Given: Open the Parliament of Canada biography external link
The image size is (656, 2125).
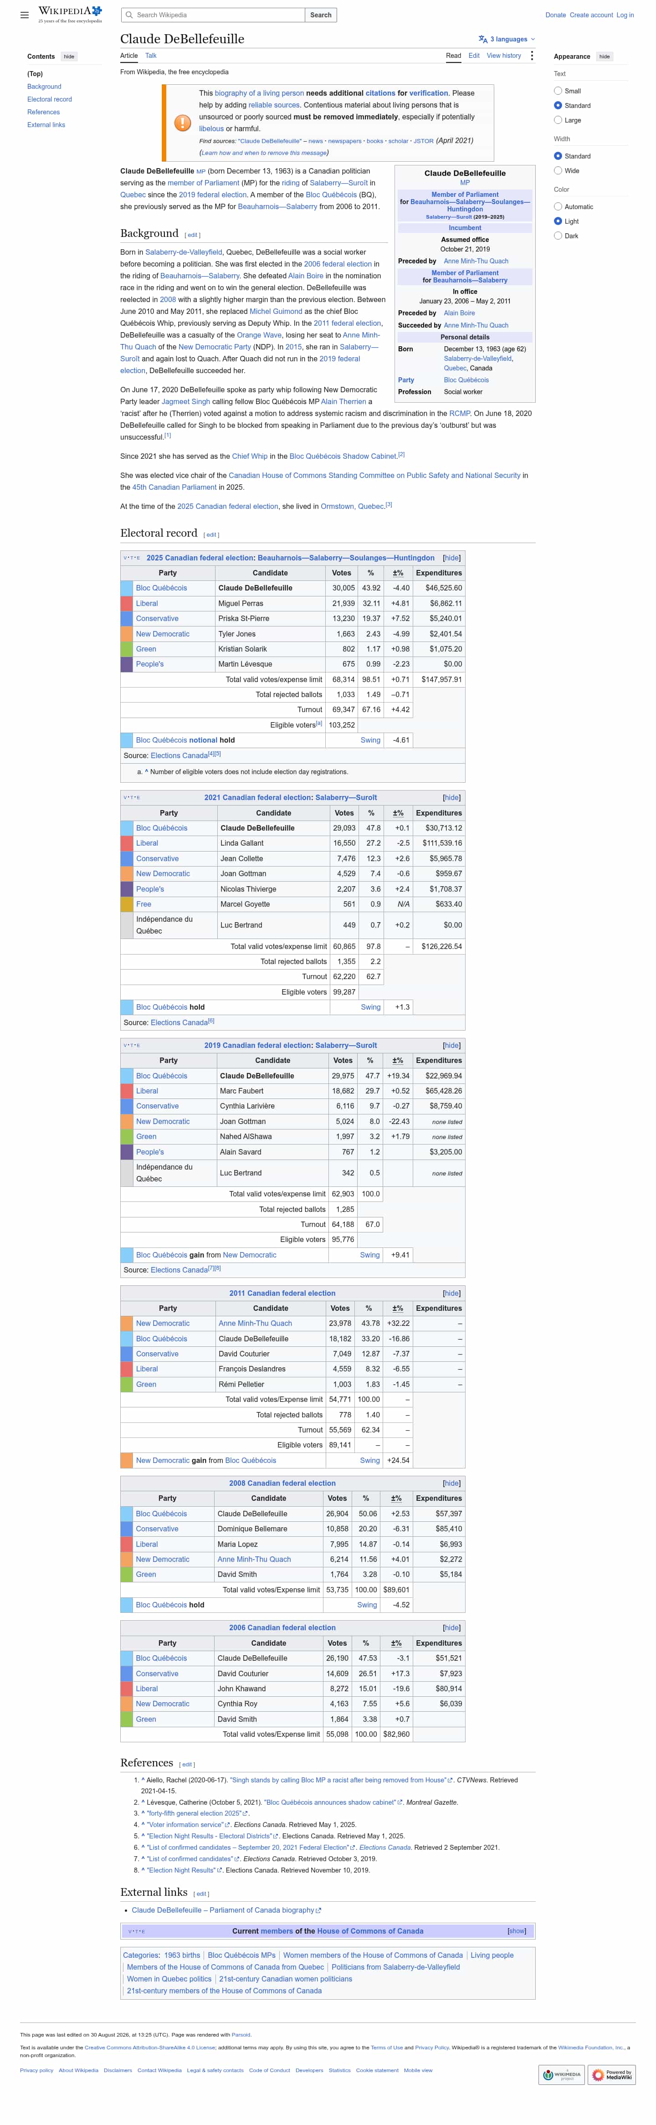Looking at the screenshot, I should 226,1910.
